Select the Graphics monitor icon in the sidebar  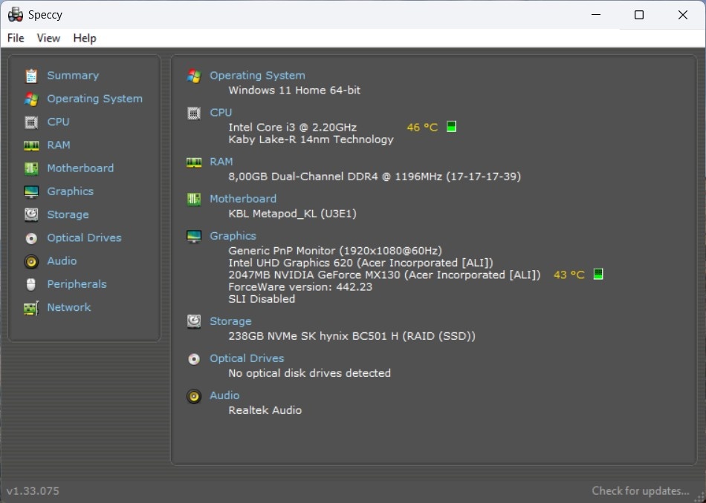tap(30, 191)
